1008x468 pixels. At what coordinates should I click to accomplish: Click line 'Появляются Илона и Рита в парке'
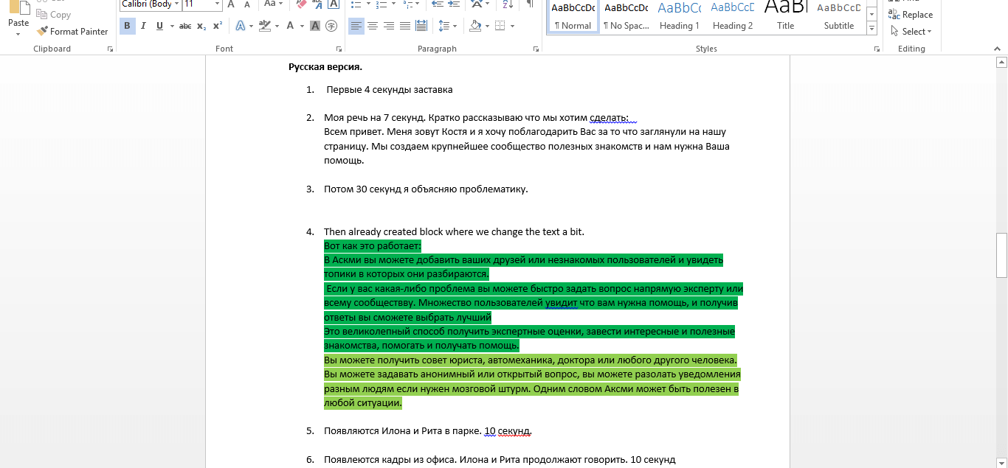pyautogui.click(x=428, y=430)
